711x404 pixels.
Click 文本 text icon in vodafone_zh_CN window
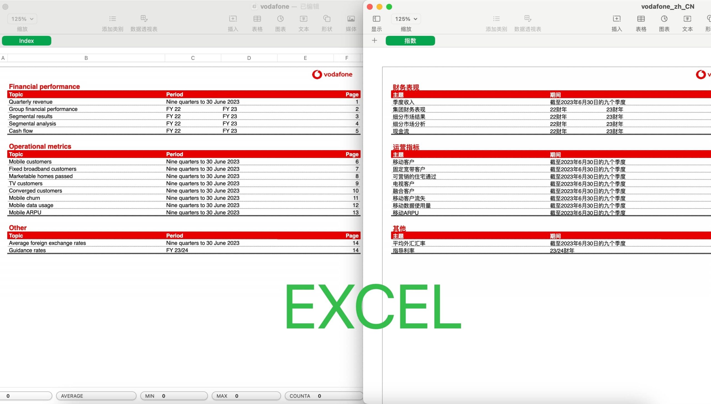[x=687, y=19]
